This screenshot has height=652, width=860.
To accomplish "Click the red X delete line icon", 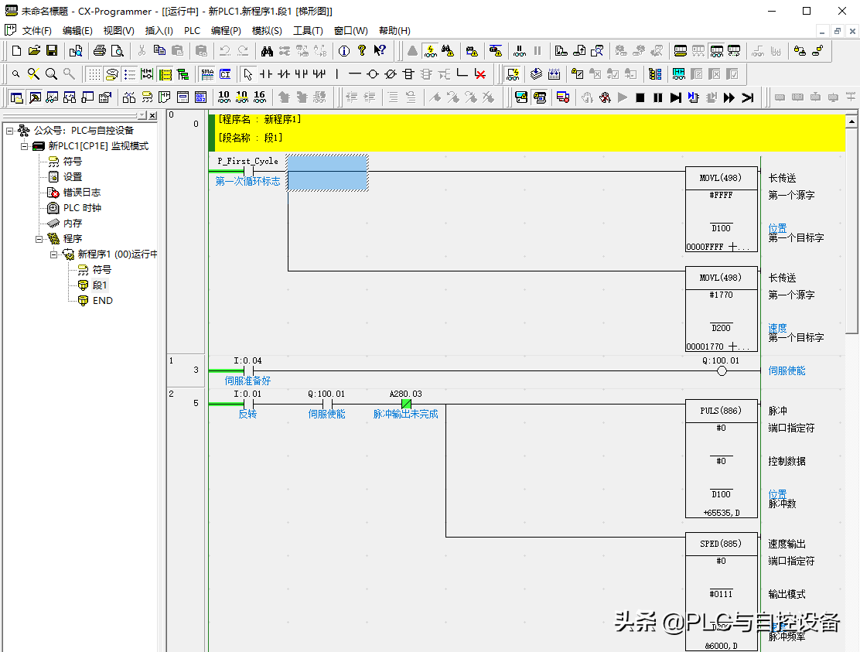I will click(480, 74).
